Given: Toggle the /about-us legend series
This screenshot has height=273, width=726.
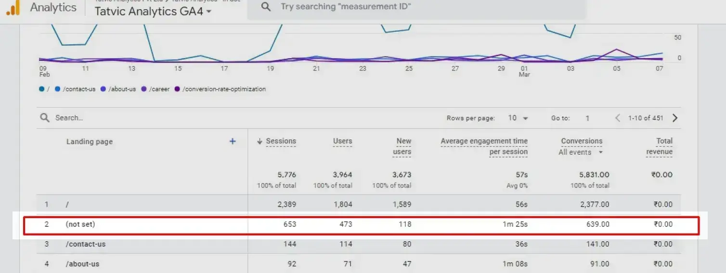Looking at the screenshot, I should click(118, 89).
